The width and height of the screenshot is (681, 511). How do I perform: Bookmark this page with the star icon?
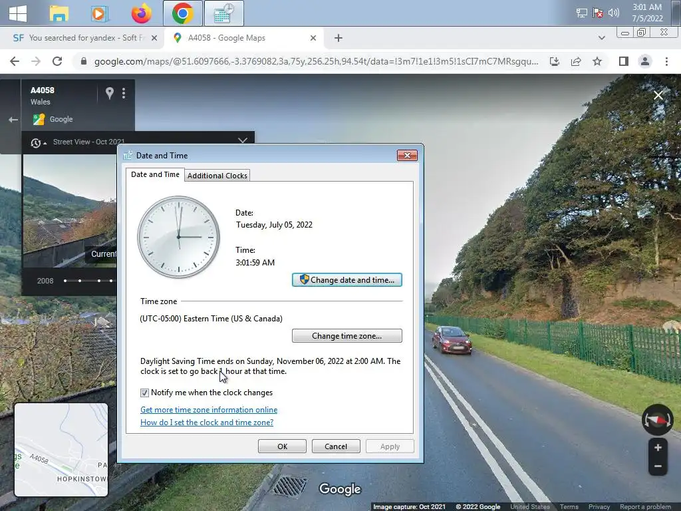597,61
